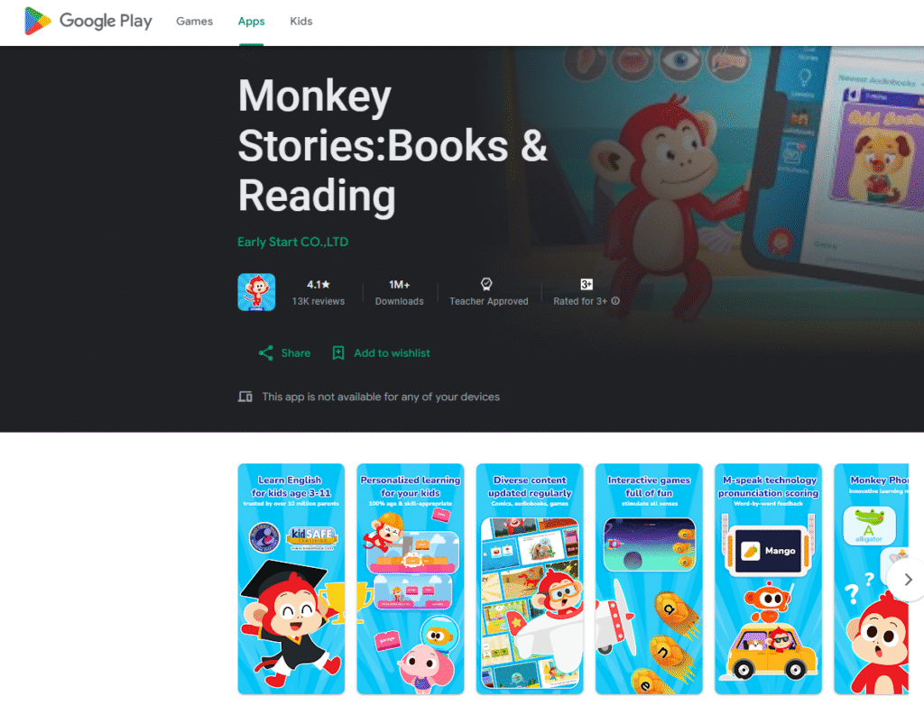Image resolution: width=924 pixels, height=705 pixels.
Task: Click the Add to wishlist text
Action: pos(392,353)
